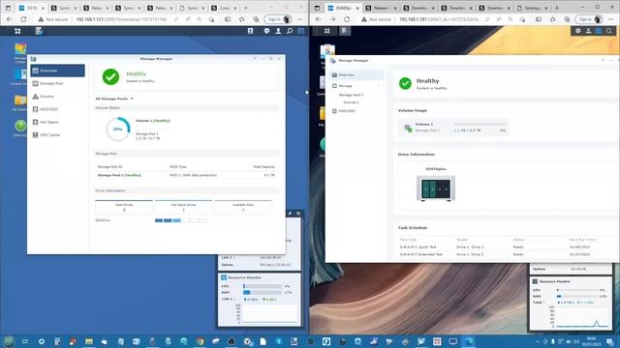
Task: Select S.M.A.R.T. Extended Test task row
Action: point(507,254)
